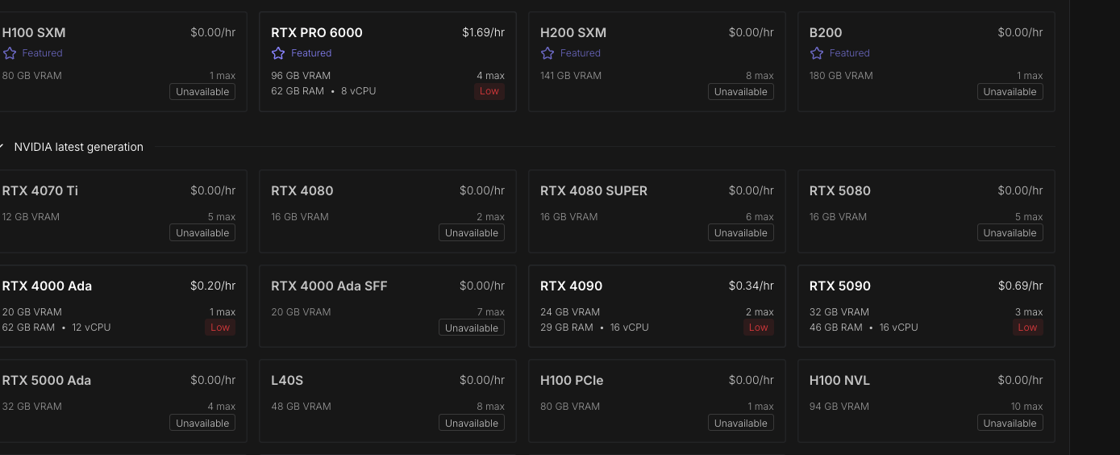Select the RTX PRO 6000 GPU card

click(x=388, y=62)
